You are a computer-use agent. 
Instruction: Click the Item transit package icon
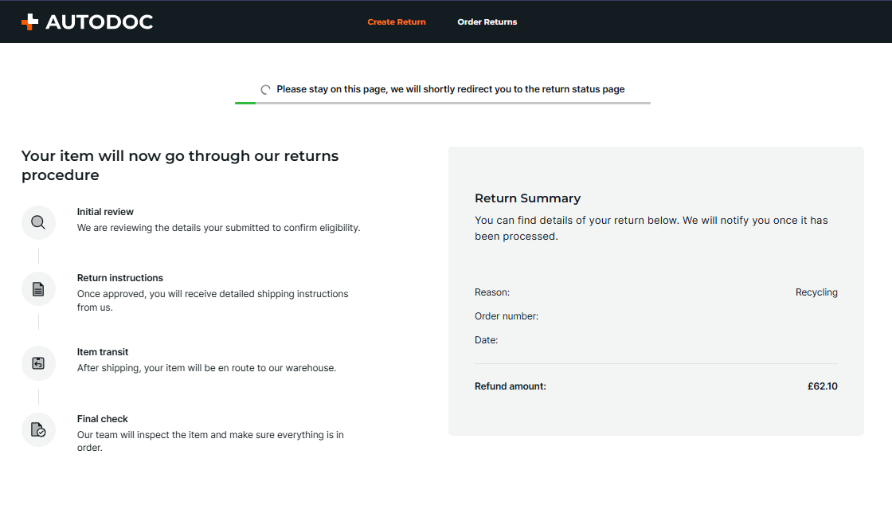tap(38, 363)
